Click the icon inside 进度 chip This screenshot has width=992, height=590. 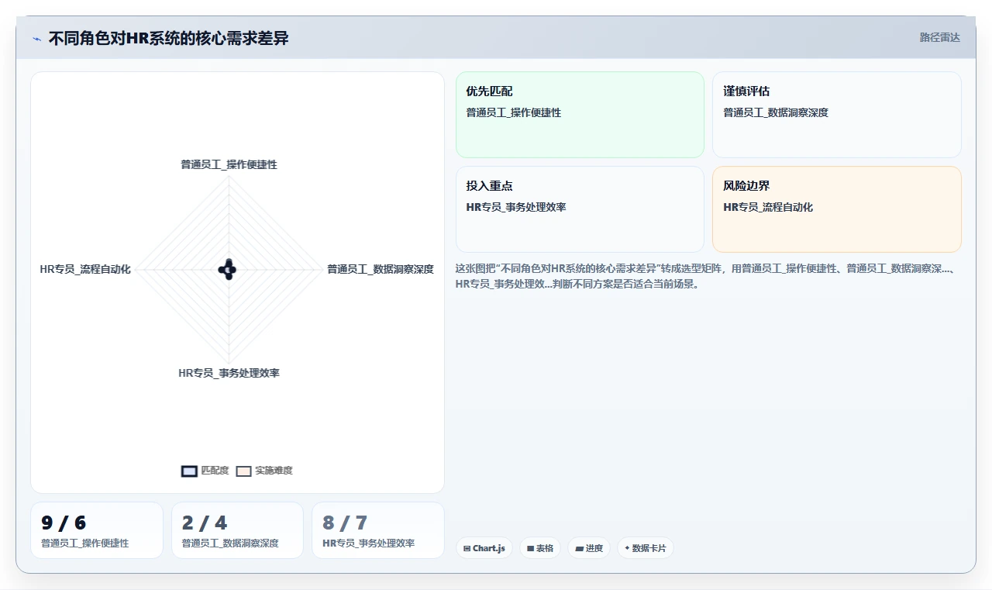pos(579,548)
